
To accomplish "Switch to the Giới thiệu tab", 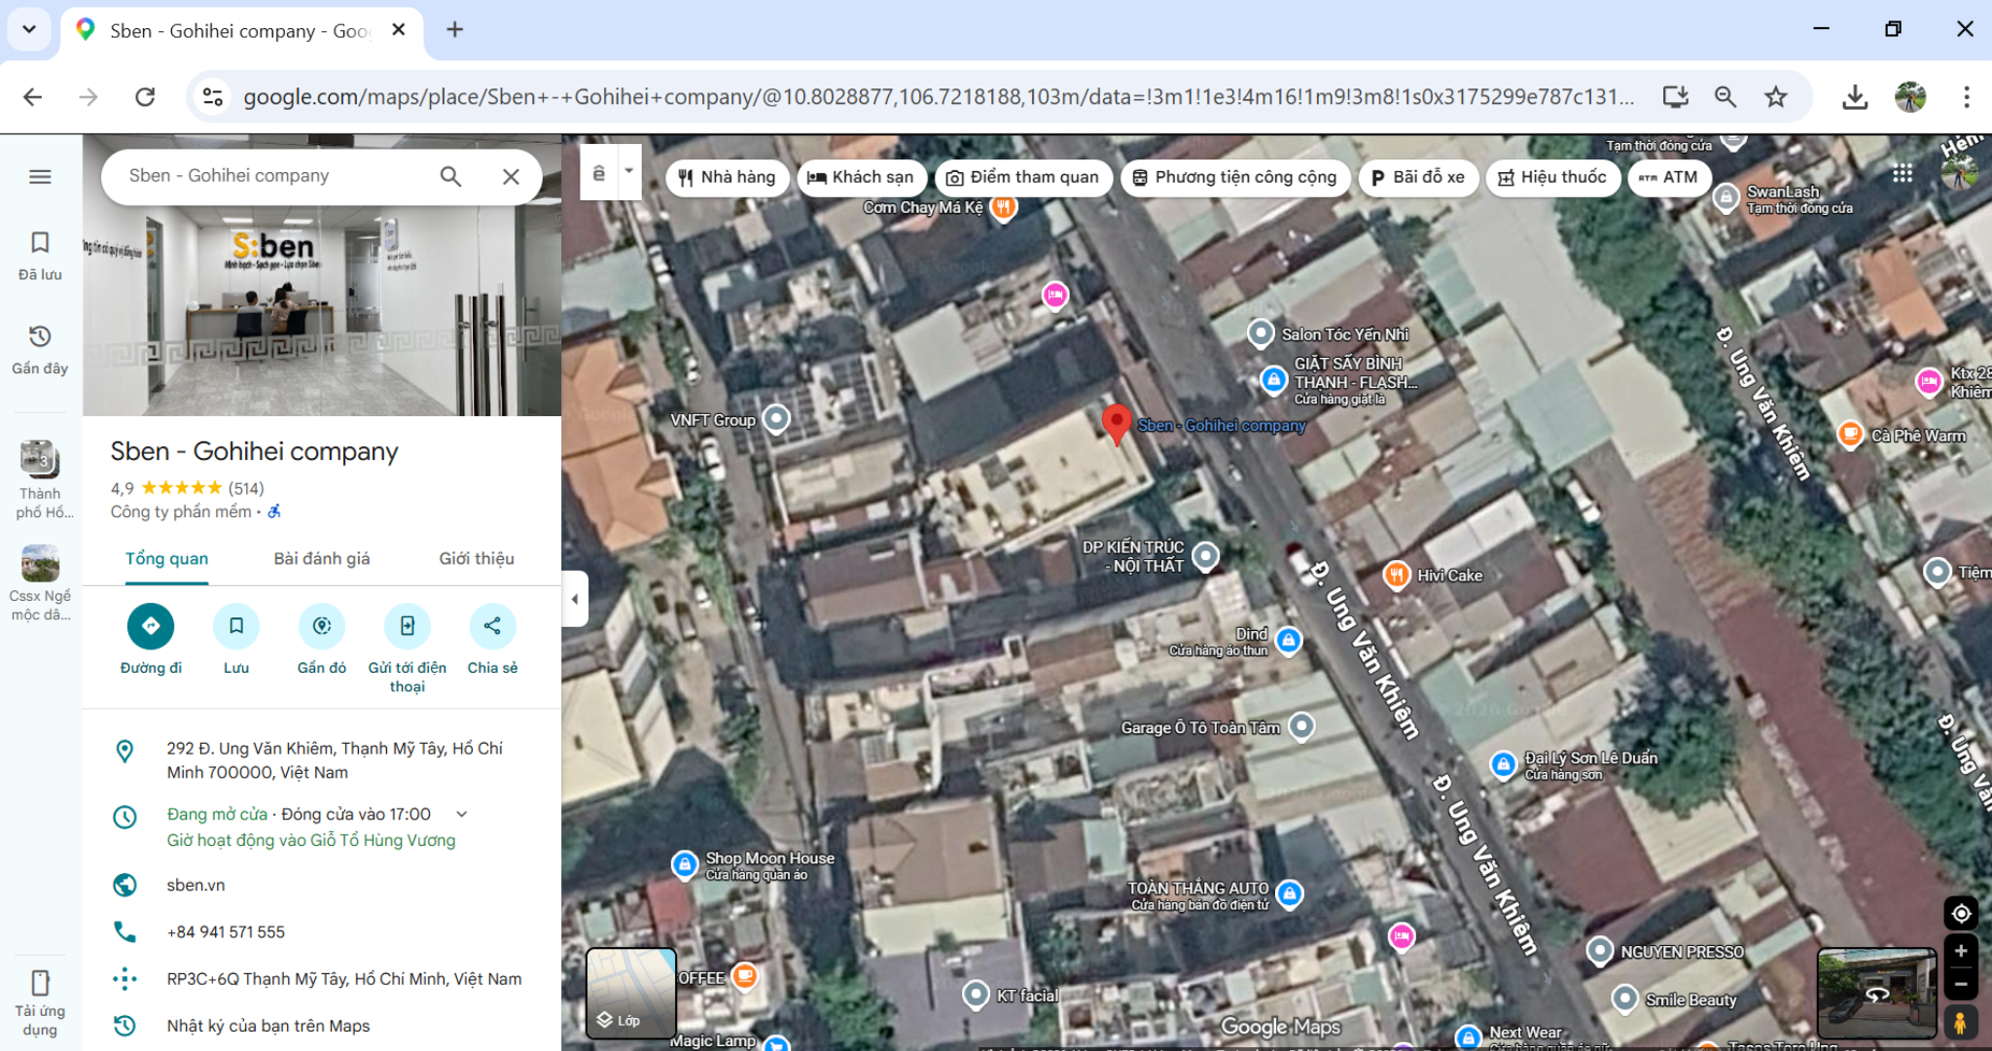I will 476,558.
